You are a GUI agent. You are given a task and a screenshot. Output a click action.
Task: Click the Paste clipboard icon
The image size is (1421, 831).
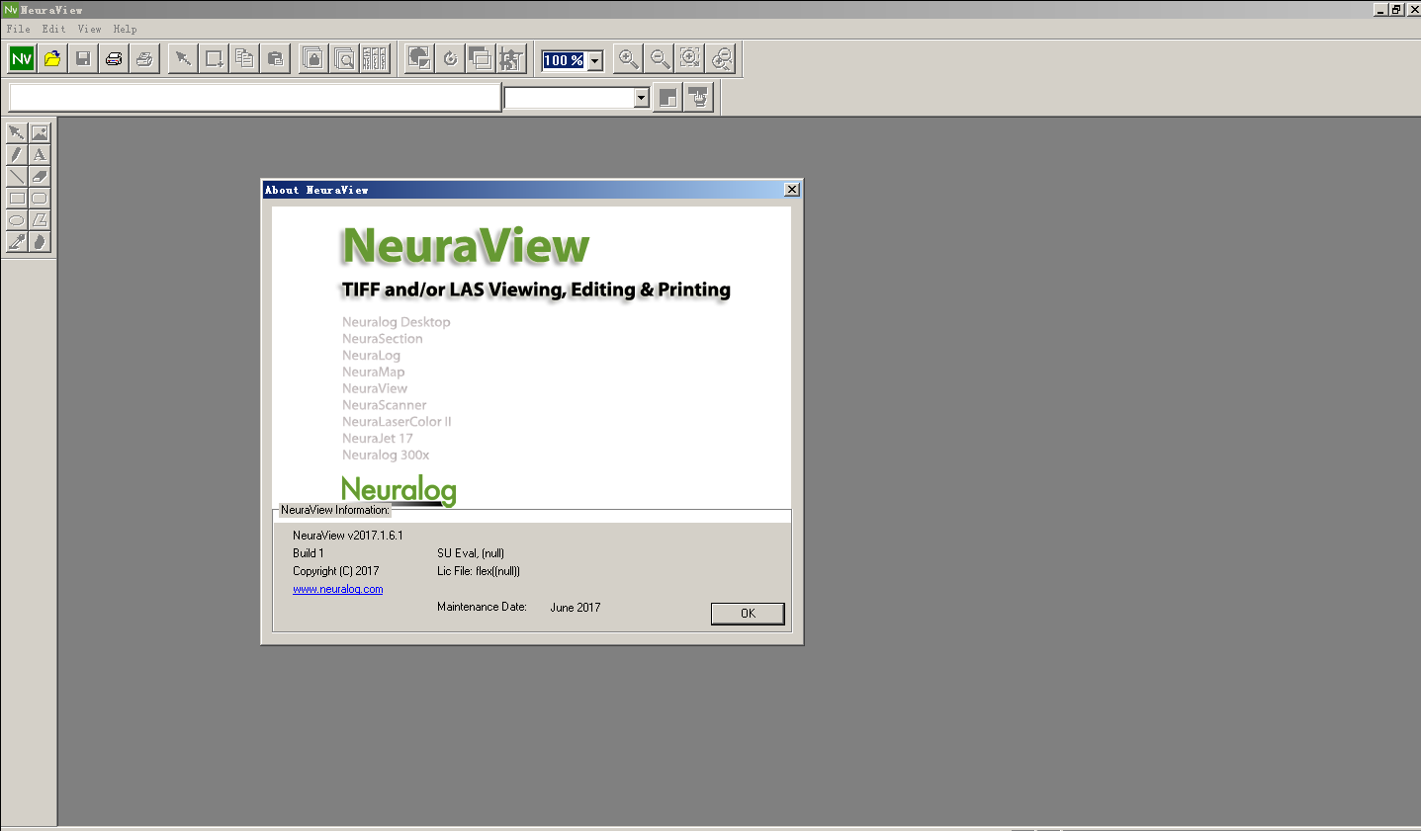[x=275, y=59]
